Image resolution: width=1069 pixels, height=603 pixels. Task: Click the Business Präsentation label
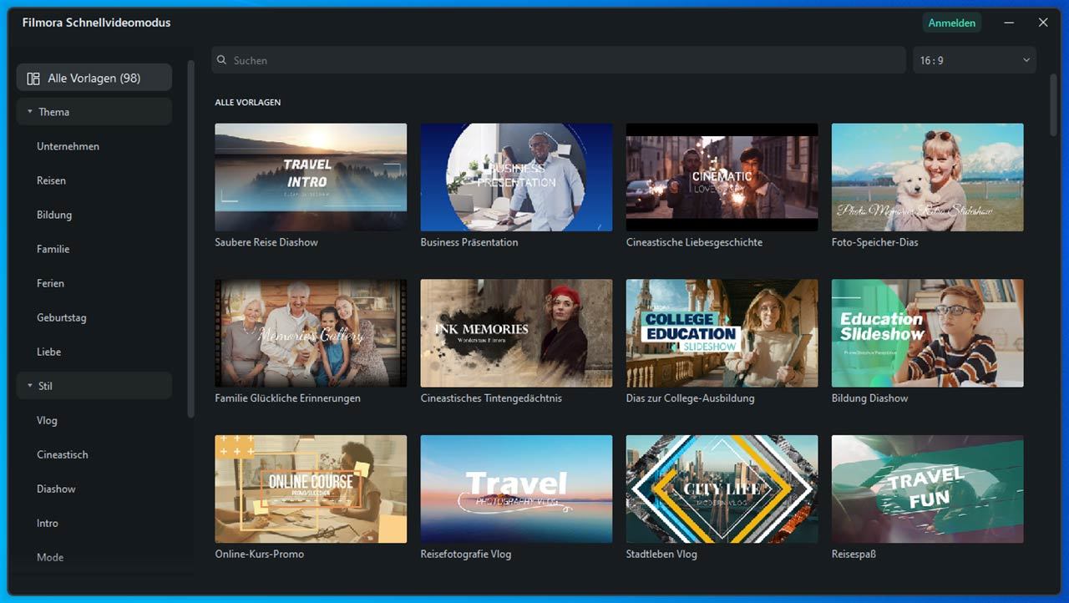point(469,242)
